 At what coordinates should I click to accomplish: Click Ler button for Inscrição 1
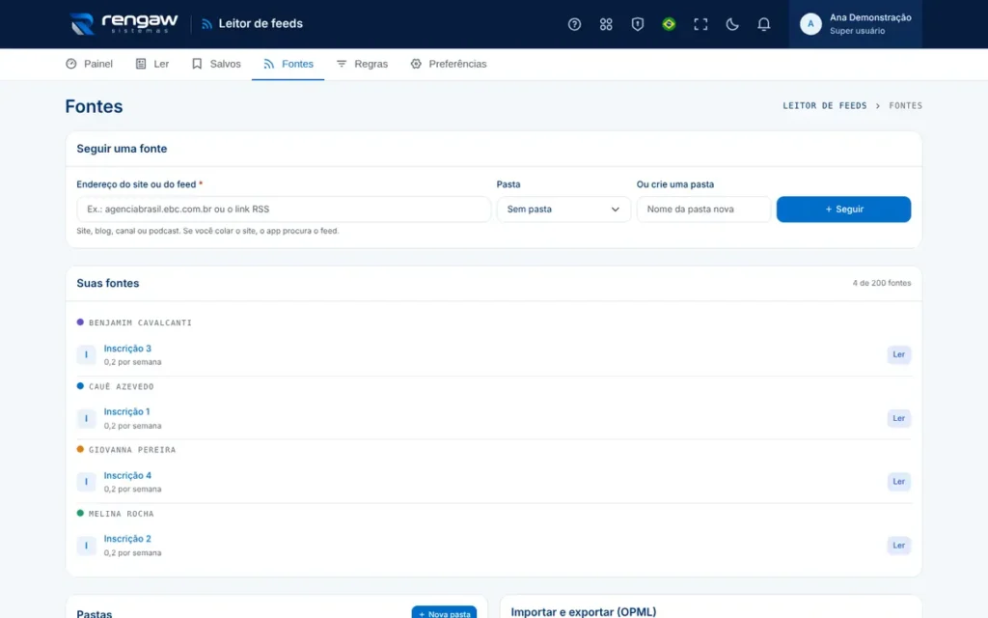(898, 418)
